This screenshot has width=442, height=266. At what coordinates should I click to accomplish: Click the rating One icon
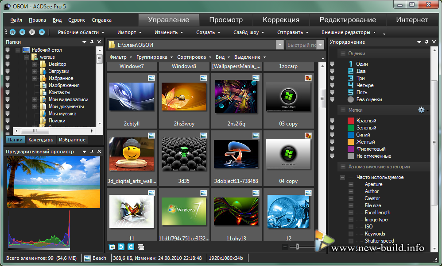pos(351,64)
